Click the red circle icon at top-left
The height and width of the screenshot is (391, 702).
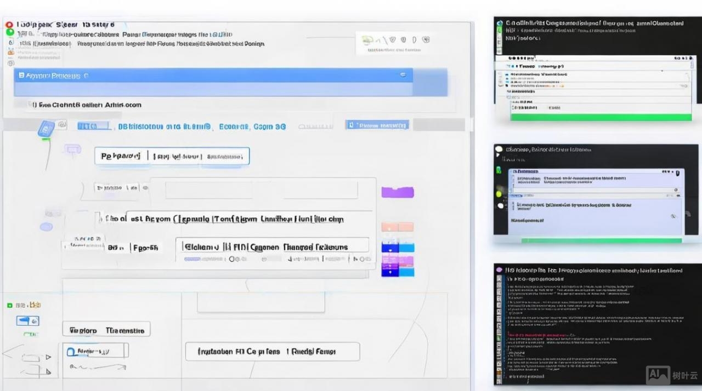click(8, 25)
